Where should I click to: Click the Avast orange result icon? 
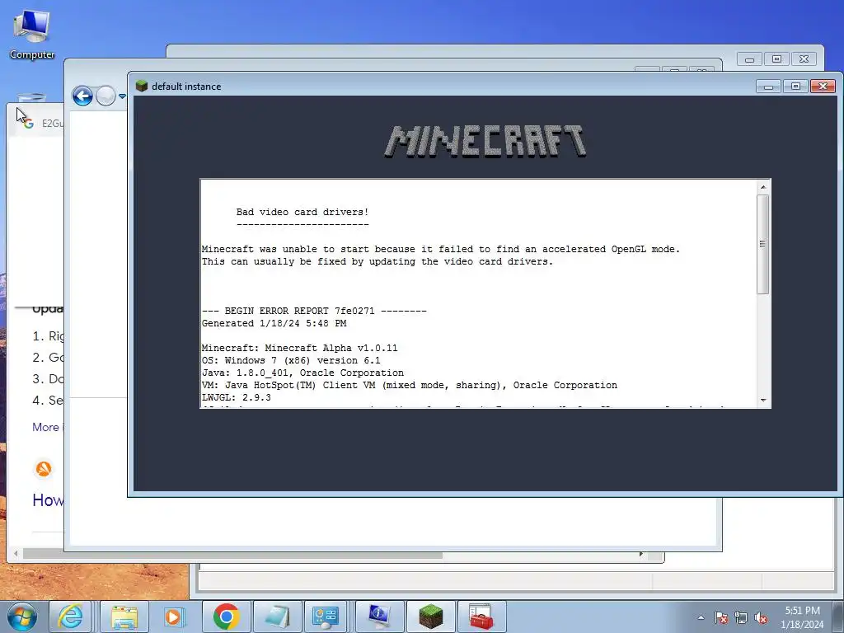tap(44, 469)
